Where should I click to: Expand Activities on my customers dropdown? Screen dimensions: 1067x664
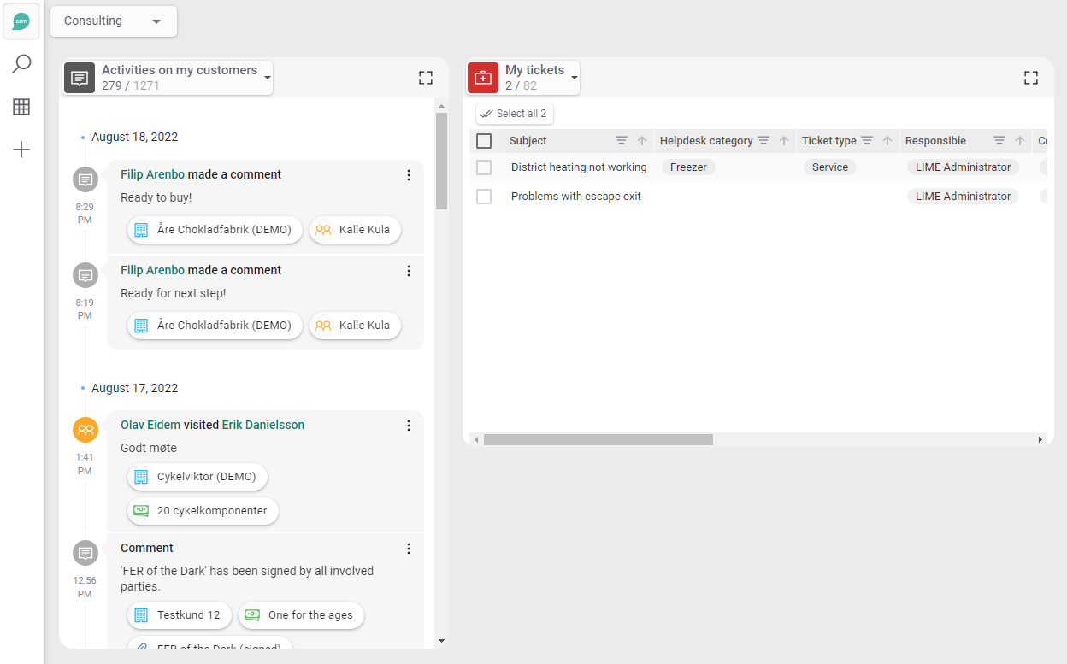click(x=268, y=78)
